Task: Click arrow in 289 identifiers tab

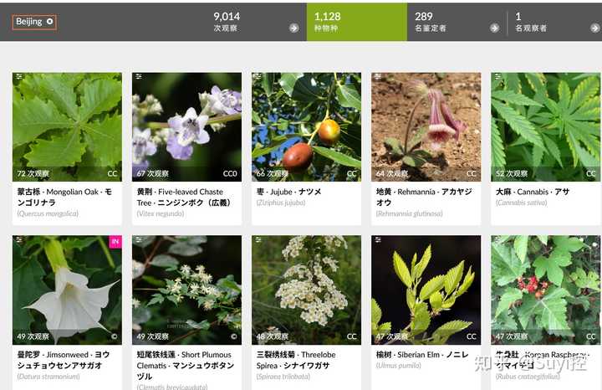Action: click(494, 28)
